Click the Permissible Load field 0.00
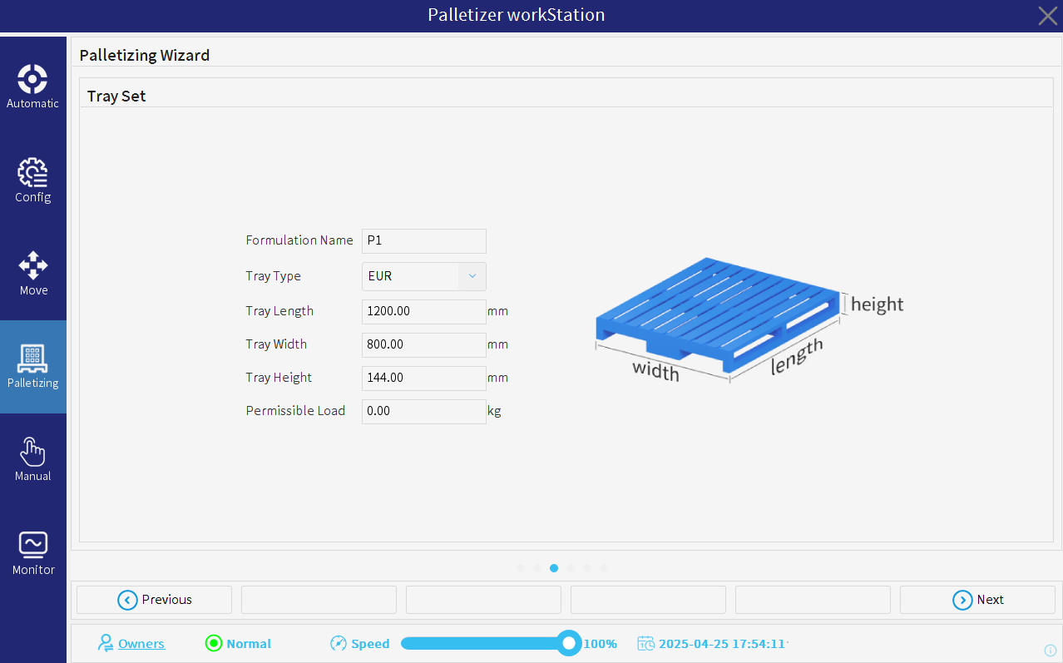The height and width of the screenshot is (663, 1063). [424, 411]
